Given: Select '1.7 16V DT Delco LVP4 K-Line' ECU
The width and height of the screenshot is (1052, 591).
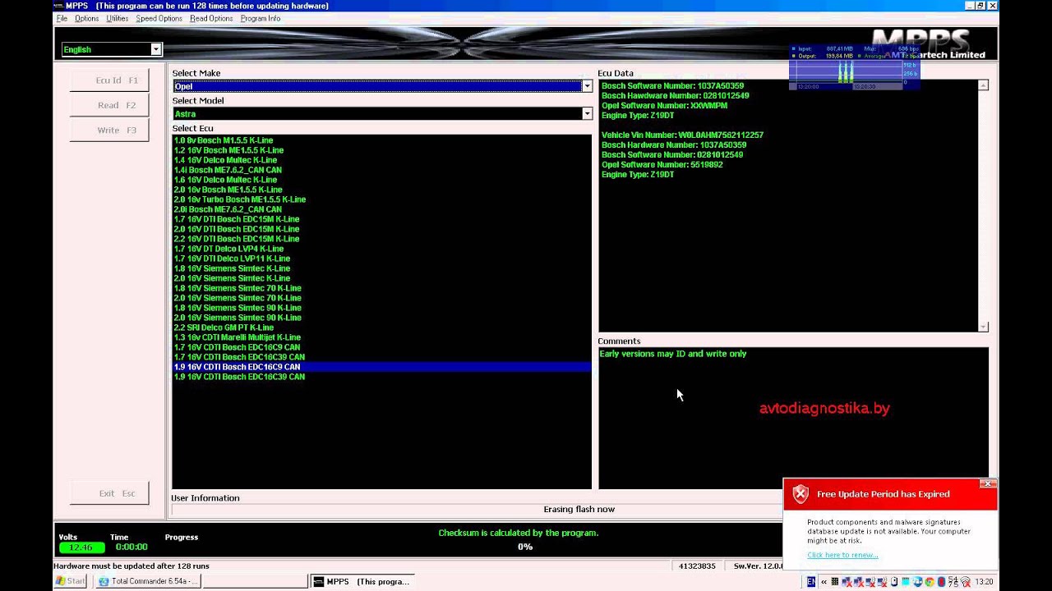Looking at the screenshot, I should (228, 249).
